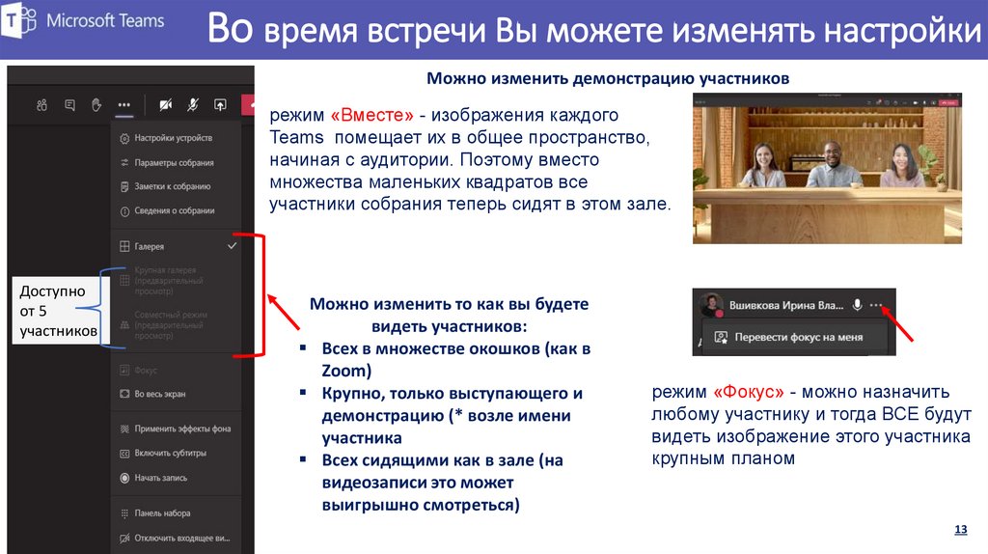Click the avatar of Вшивкова Ирина
This screenshot has height=554, width=988.
pos(711,305)
